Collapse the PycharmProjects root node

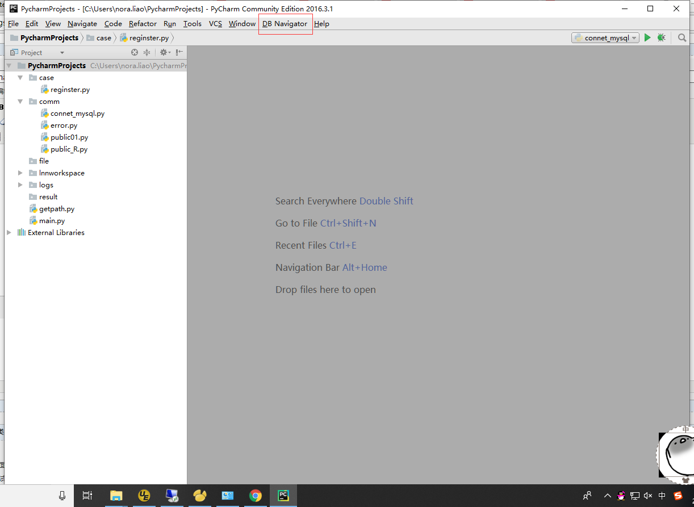tap(9, 66)
